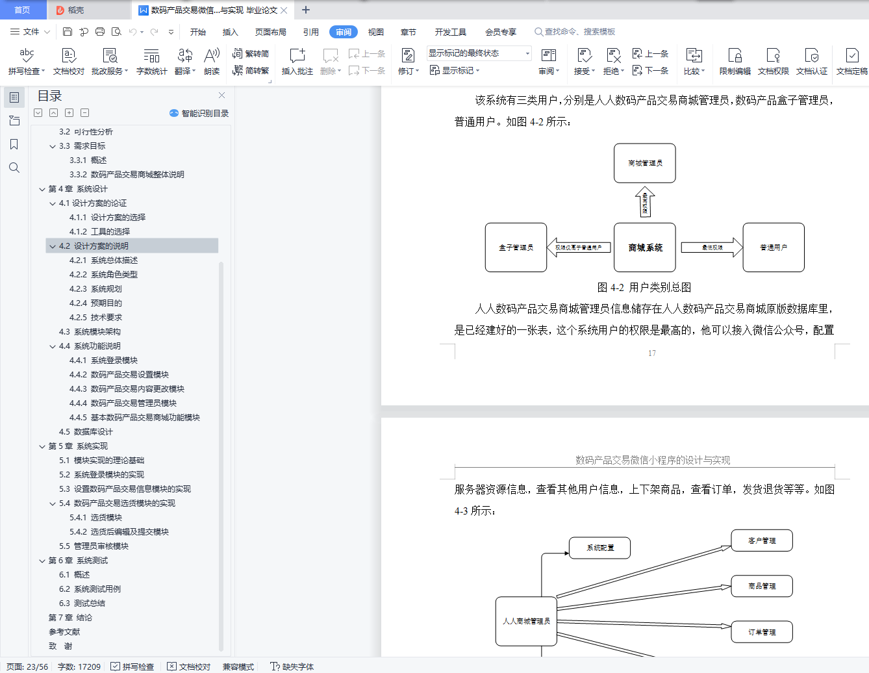Click 页面: 23/56 in the status bar

coord(27,667)
